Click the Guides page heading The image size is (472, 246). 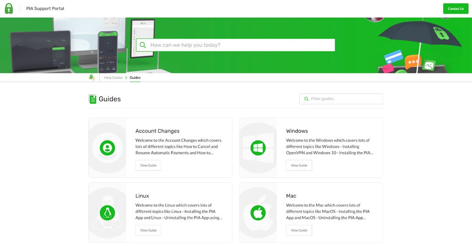[x=110, y=99]
